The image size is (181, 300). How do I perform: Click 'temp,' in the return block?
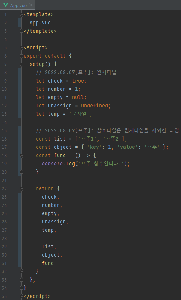point(49,230)
